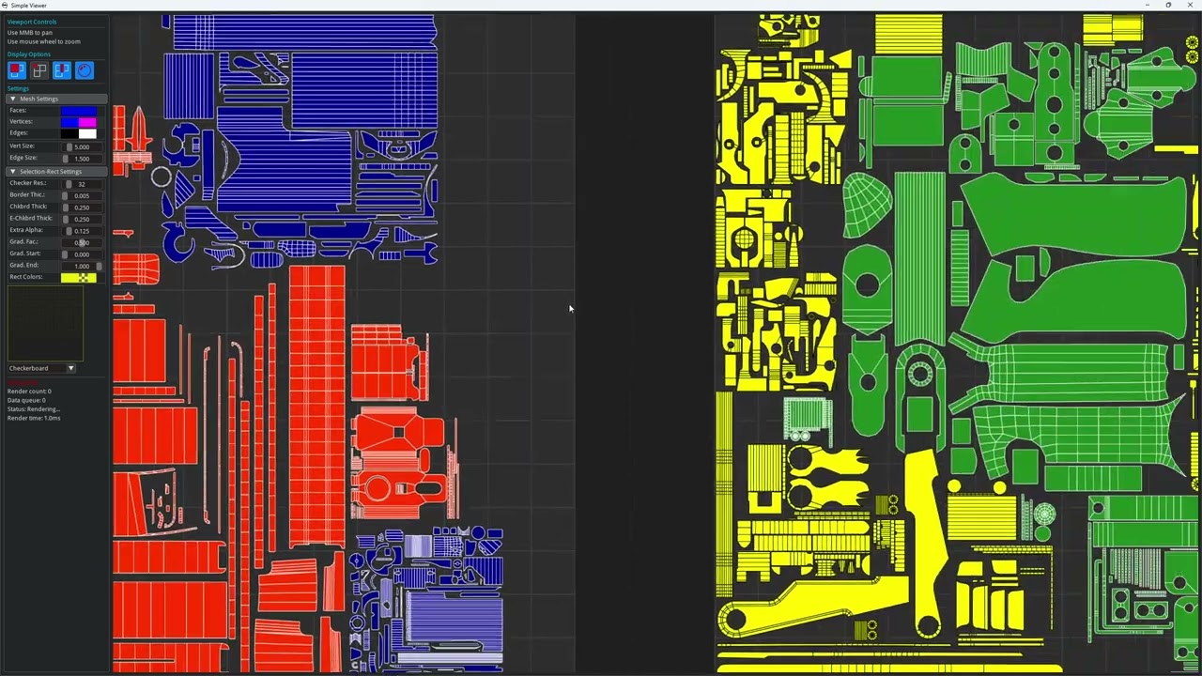Click the Edge Size slider
1202x676 pixels.
83,158
